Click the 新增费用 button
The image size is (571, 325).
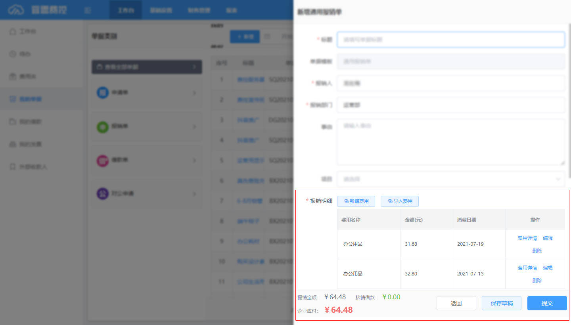(356, 201)
